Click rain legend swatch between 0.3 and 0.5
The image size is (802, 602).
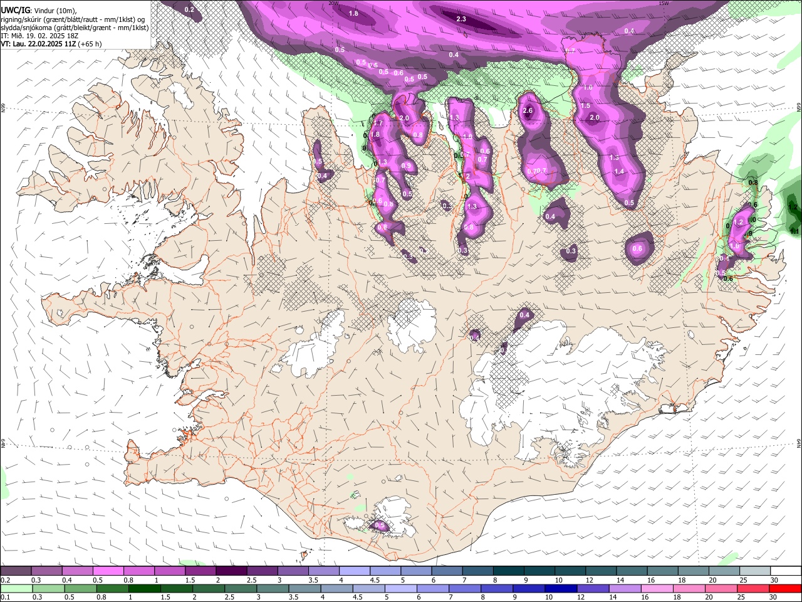[48, 589]
